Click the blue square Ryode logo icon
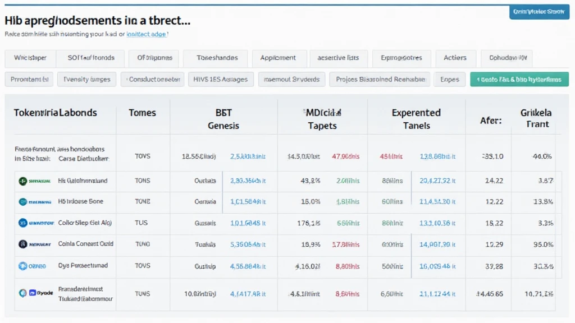Screen dimensions: 575x323 (32, 293)
